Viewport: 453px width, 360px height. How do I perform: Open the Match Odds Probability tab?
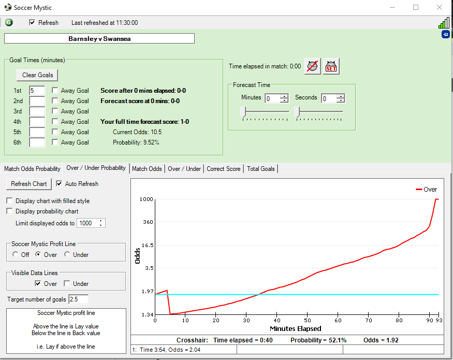pyautogui.click(x=32, y=169)
